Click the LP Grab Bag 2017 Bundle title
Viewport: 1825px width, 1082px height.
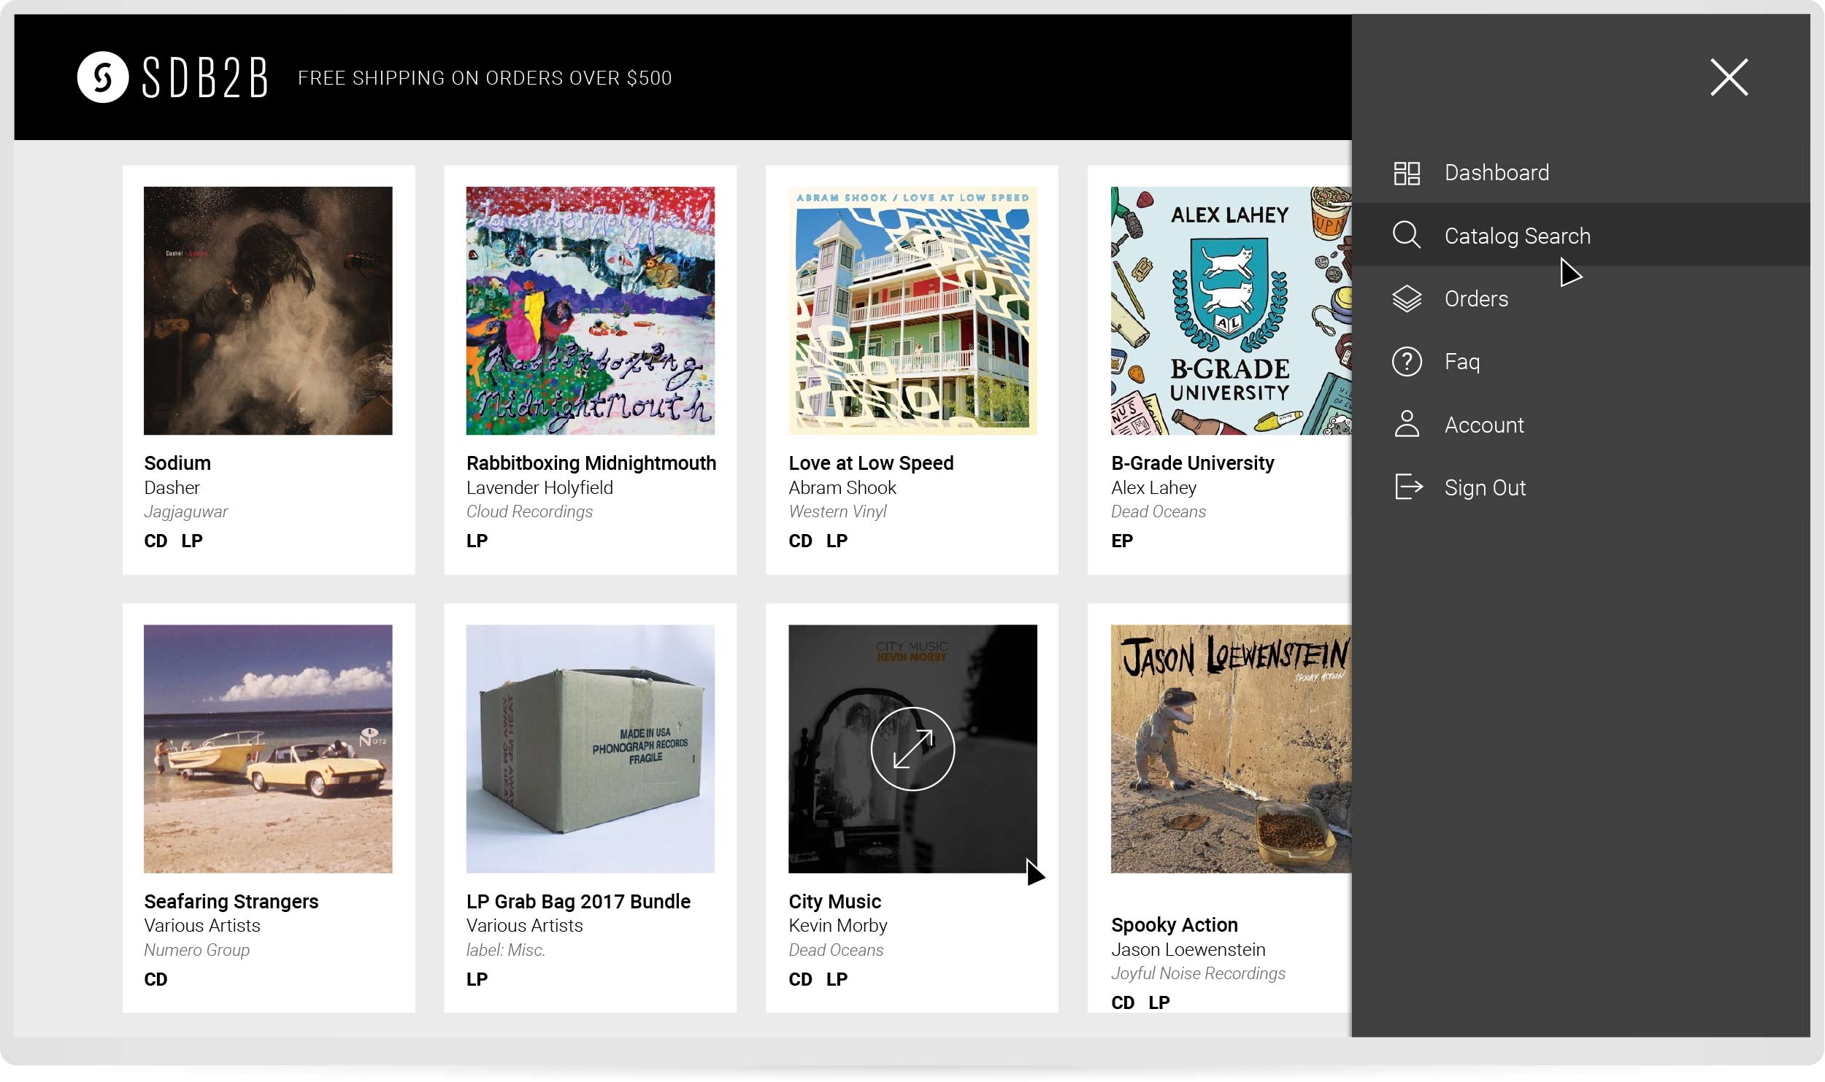[x=578, y=902]
